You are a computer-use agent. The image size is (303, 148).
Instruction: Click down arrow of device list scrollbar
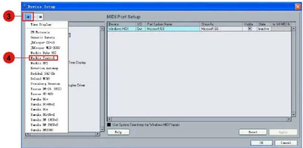coord(102,129)
